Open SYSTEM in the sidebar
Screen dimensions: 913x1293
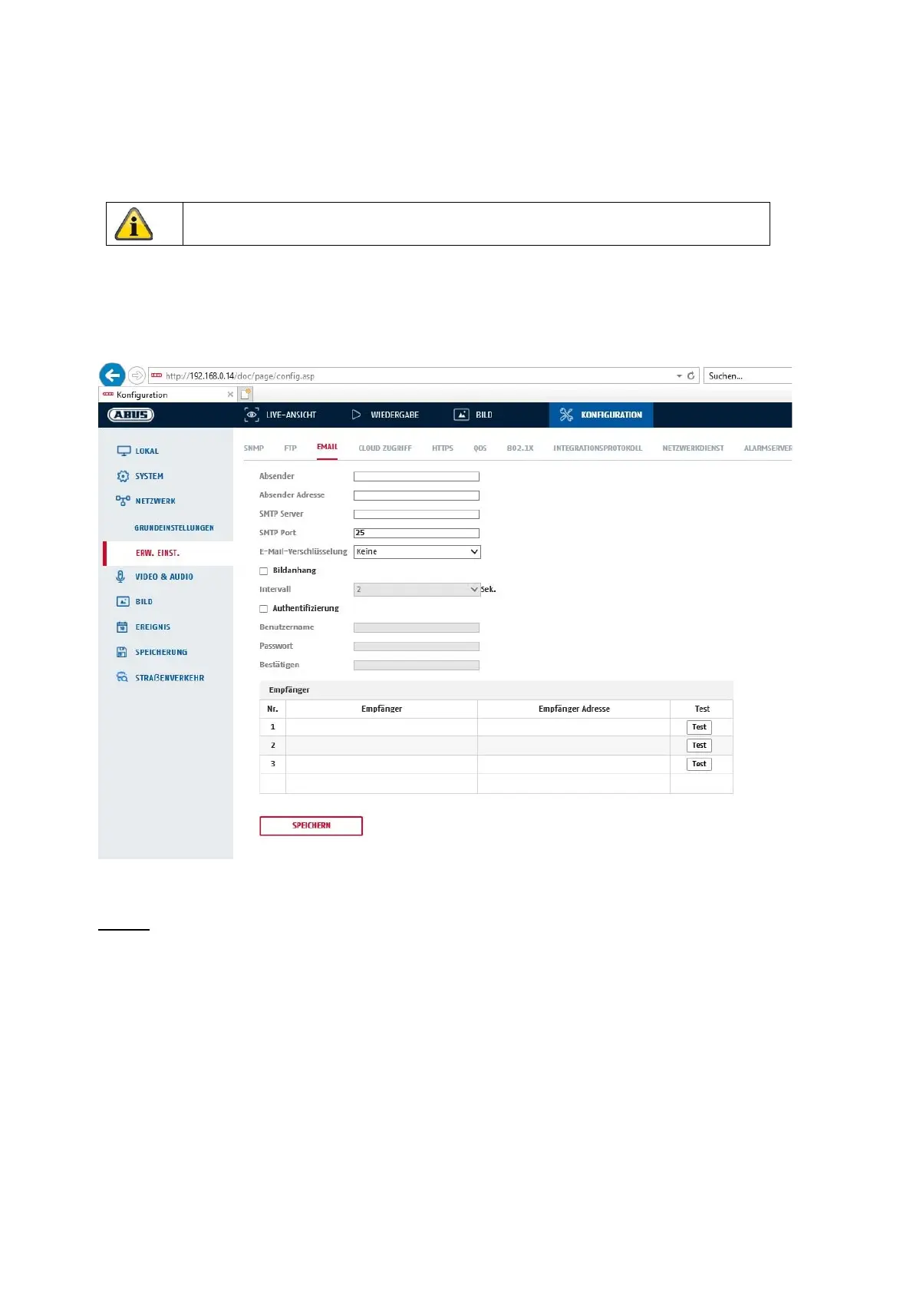pos(150,476)
